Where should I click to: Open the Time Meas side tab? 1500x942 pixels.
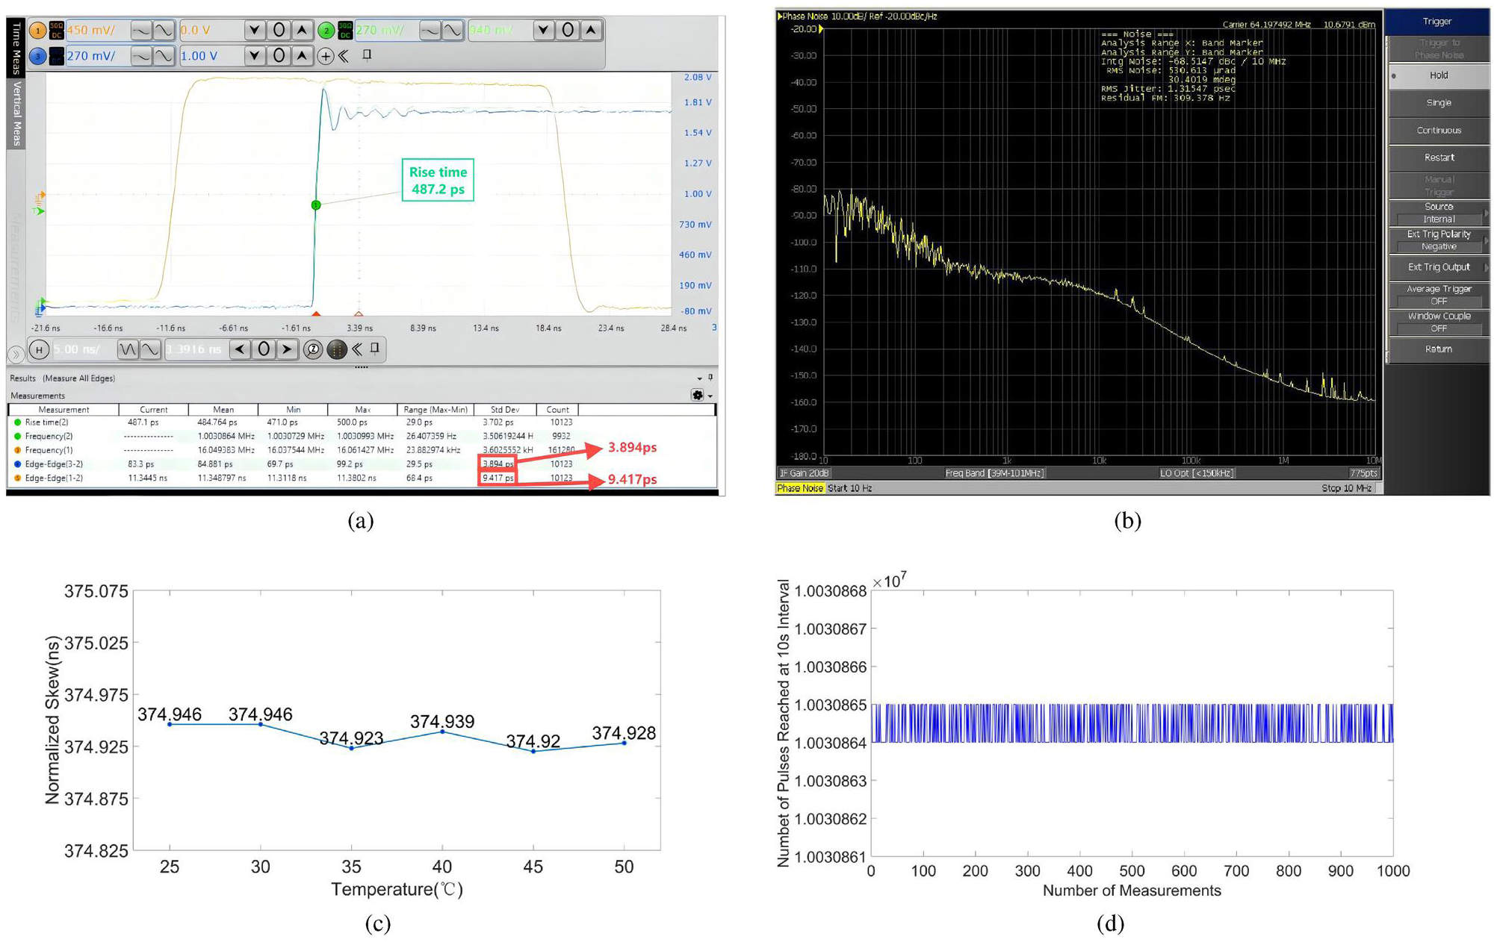[x=16, y=47]
